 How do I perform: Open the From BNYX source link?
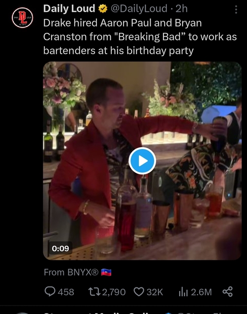71,272
